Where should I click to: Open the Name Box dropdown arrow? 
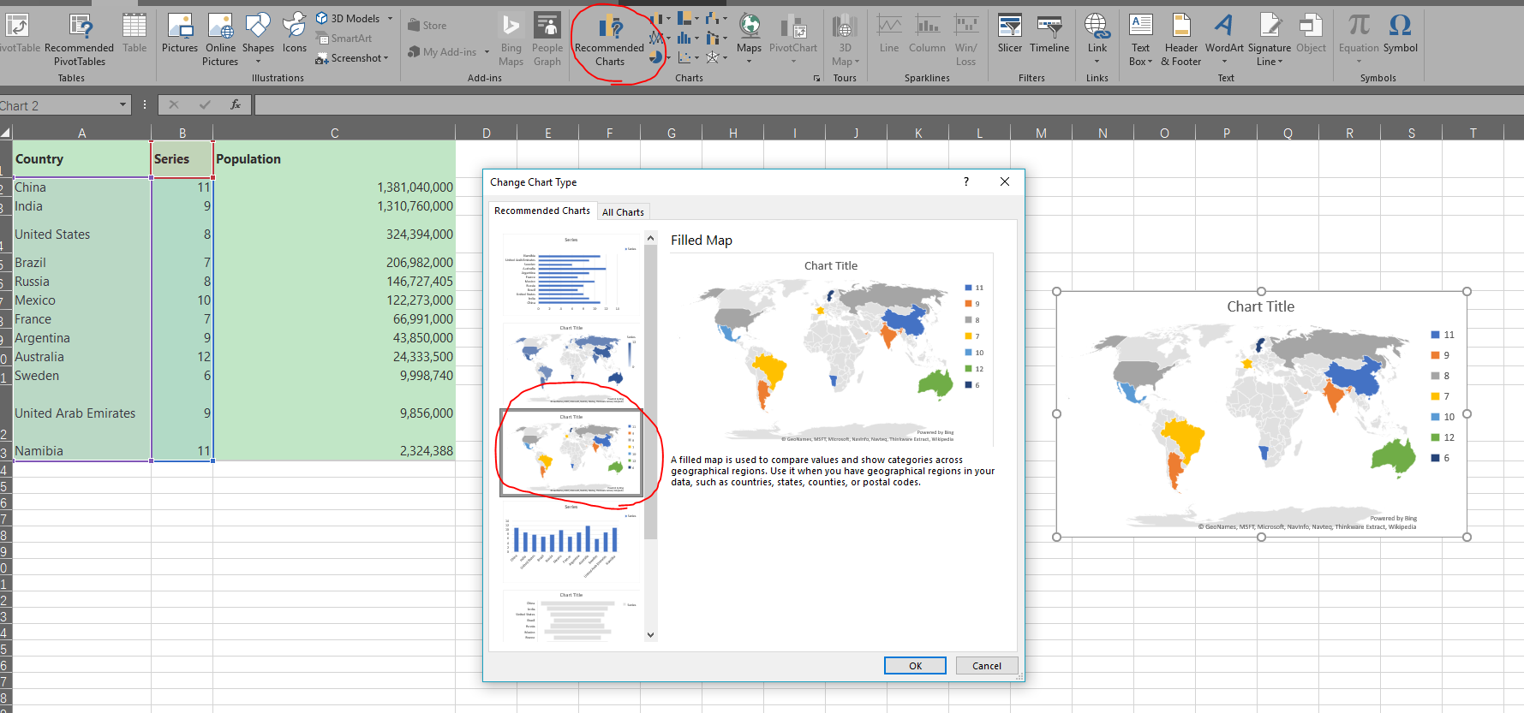click(x=123, y=104)
